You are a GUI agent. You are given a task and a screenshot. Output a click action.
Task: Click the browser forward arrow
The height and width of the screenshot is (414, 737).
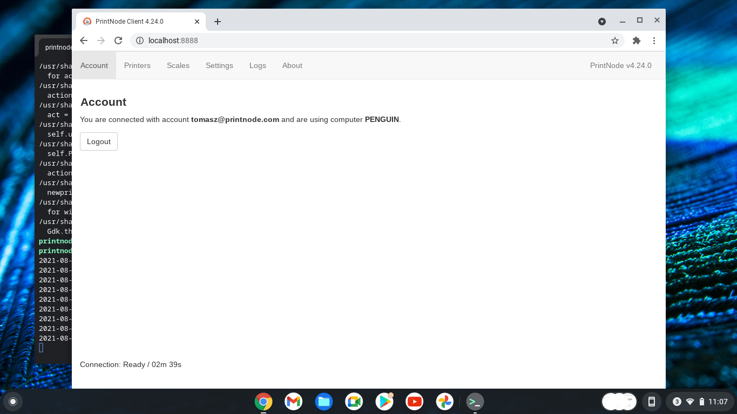point(101,40)
